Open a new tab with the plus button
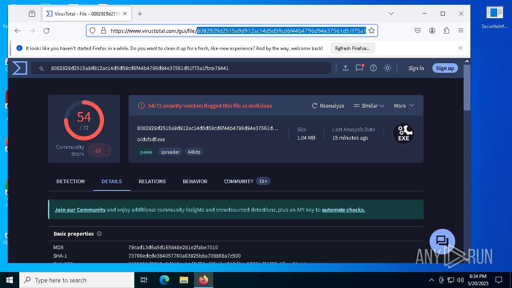The height and width of the screenshot is (288, 512). (x=140, y=14)
